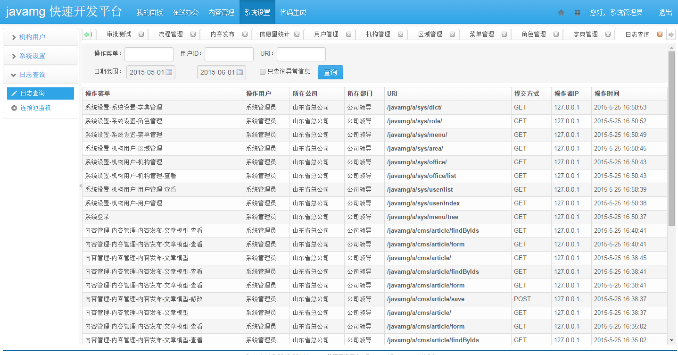Open 系统设置 in top navigation
This screenshot has height=355, width=678.
(x=257, y=12)
